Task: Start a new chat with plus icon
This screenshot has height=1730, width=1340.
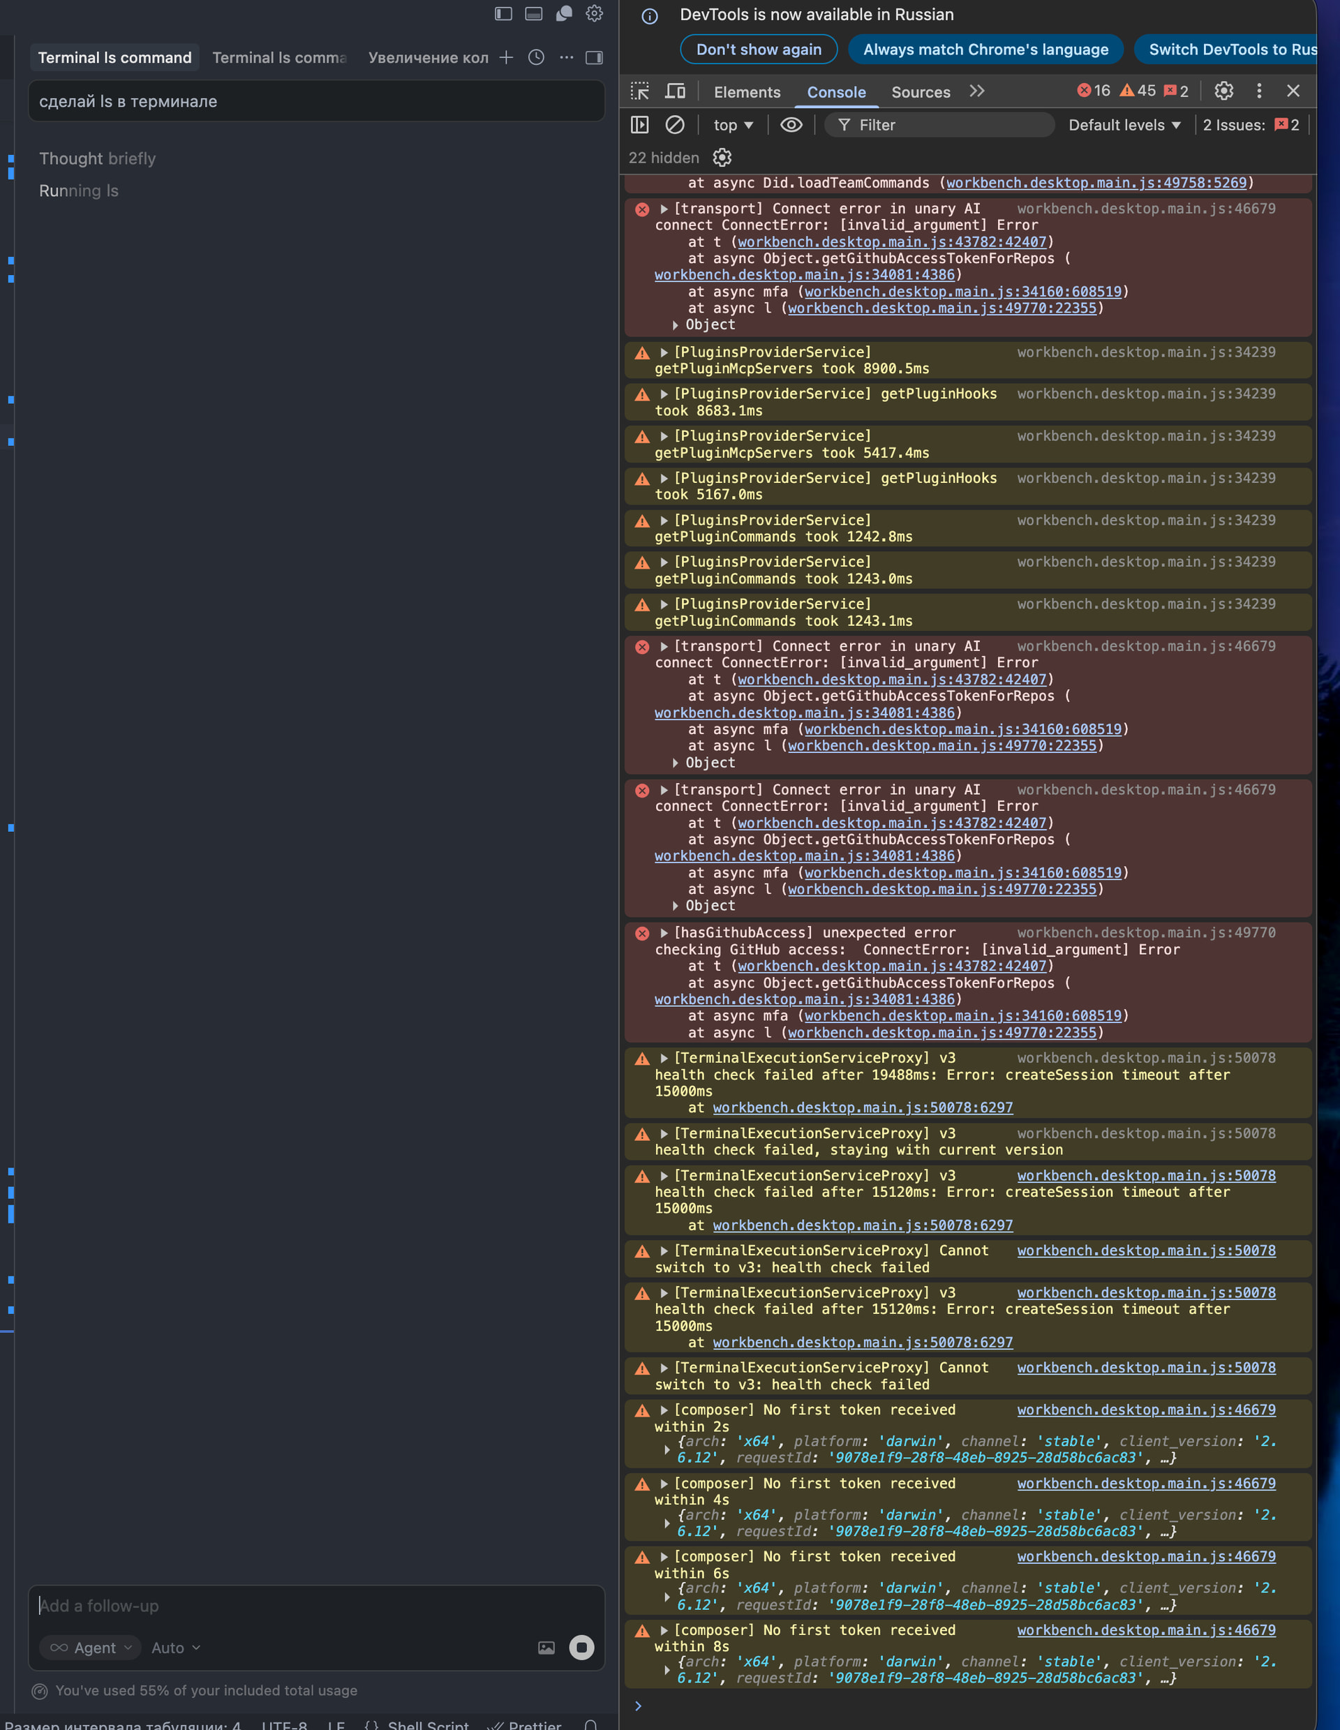Action: [x=506, y=58]
